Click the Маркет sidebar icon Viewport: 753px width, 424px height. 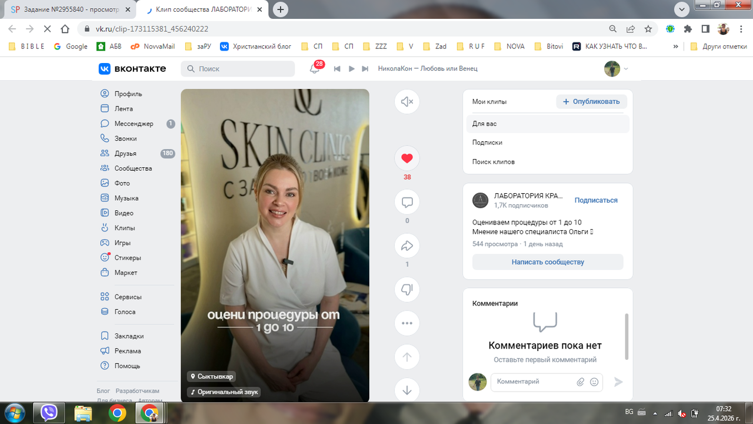point(105,273)
